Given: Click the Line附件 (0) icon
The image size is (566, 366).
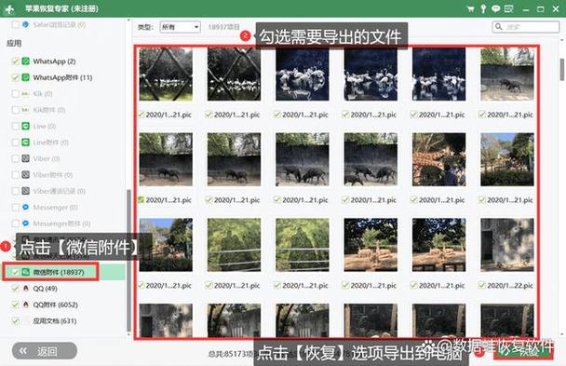Looking at the screenshot, I should (25, 142).
